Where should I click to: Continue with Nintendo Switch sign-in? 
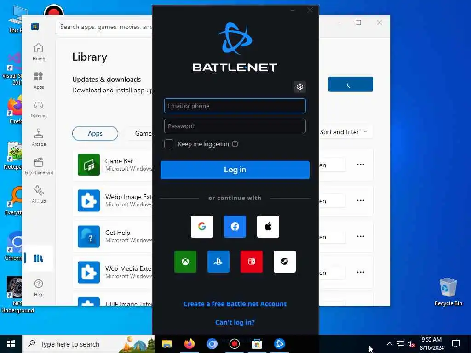pyautogui.click(x=252, y=262)
